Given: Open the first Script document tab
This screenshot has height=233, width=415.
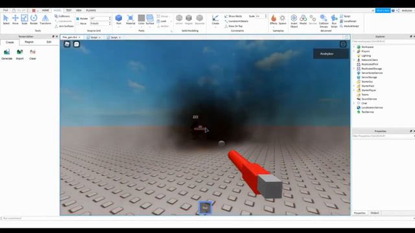Looking at the screenshot, I should (x=94, y=38).
